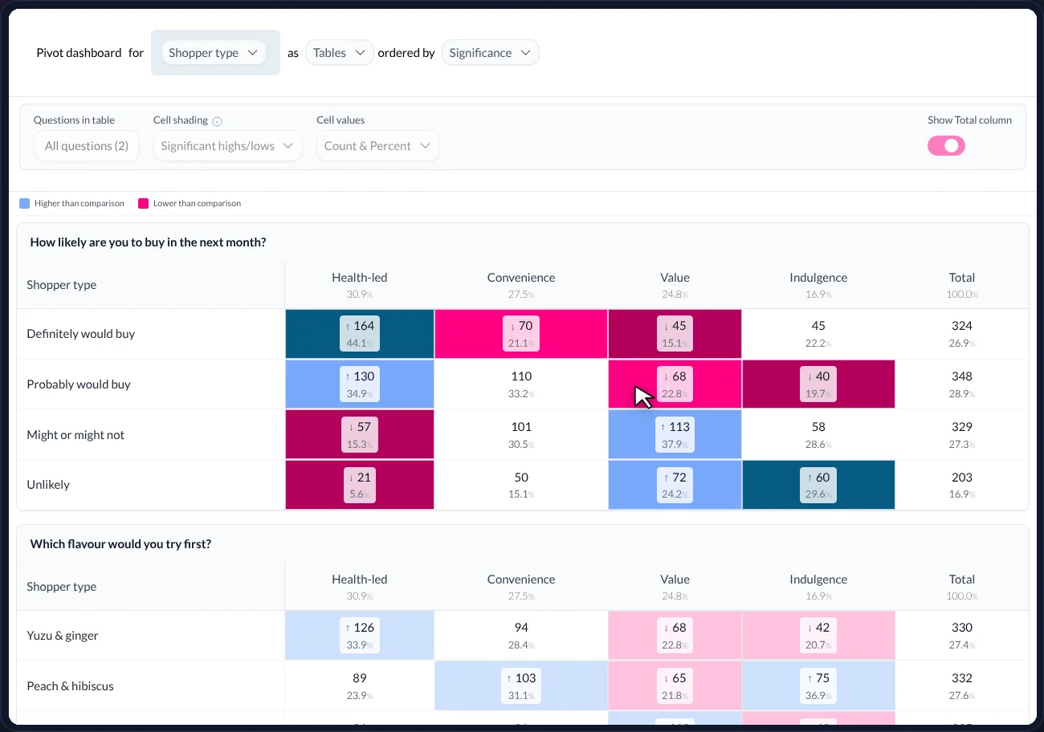Select the Indulgence cell showing 60
Image resolution: width=1044 pixels, height=732 pixels.
tap(818, 485)
